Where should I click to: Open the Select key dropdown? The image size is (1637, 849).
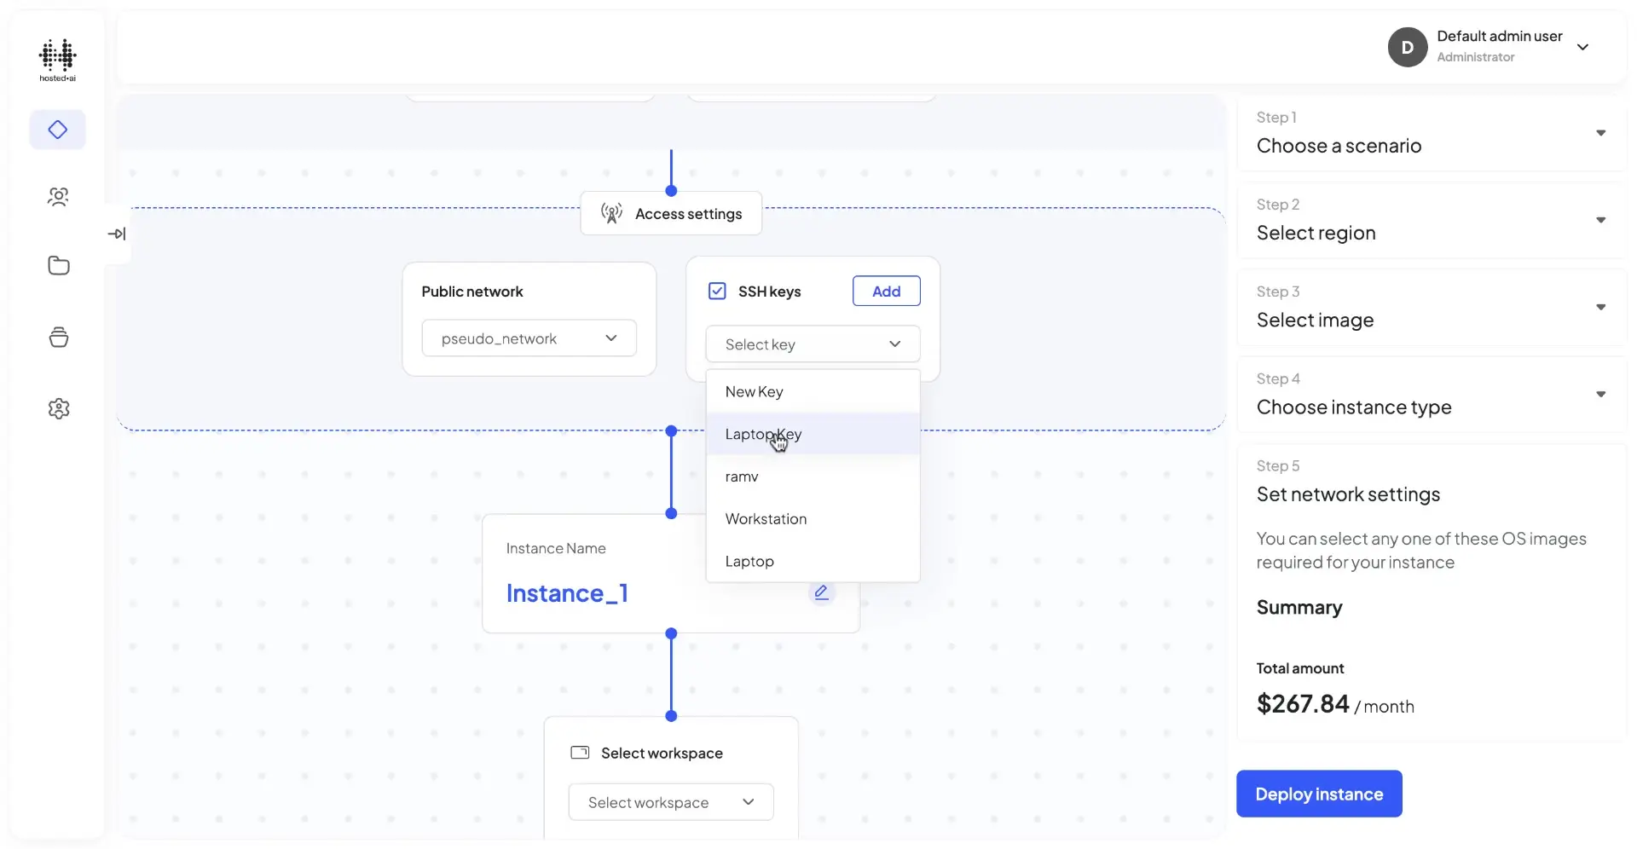812,344
